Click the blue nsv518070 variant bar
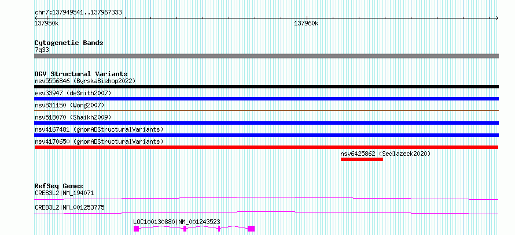This screenshot has width=515, height=235. 266,123
